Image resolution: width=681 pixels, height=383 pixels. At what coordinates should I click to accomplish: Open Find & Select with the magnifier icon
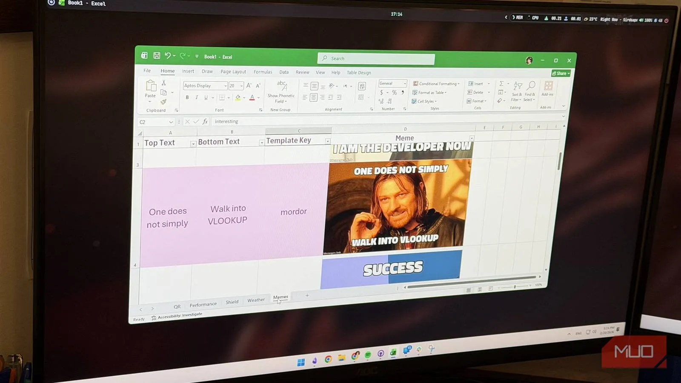[x=532, y=85]
